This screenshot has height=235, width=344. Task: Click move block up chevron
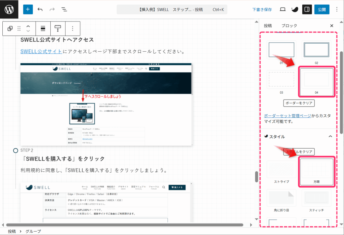tap(28, 26)
